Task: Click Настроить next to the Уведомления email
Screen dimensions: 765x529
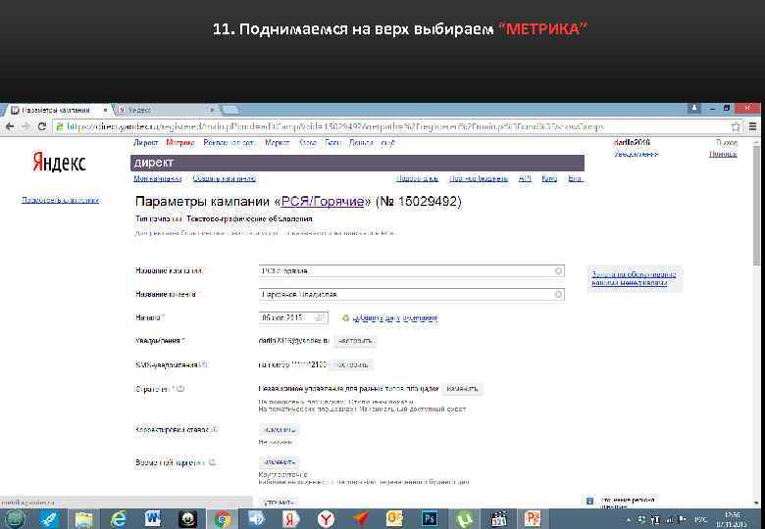Action: [x=355, y=341]
